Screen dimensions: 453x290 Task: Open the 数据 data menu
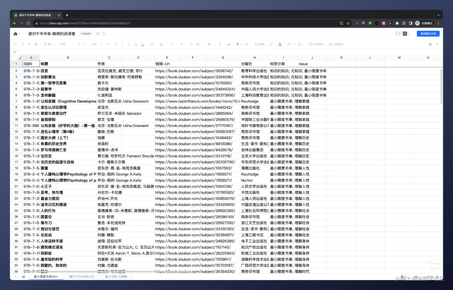coord(260,44)
